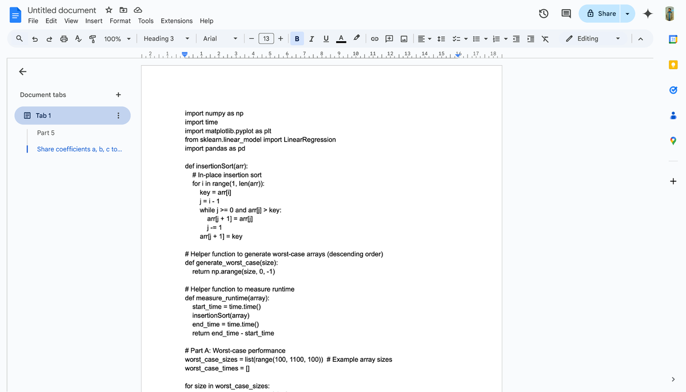
Task: Insert a checklist
Action: pyautogui.click(x=456, y=39)
